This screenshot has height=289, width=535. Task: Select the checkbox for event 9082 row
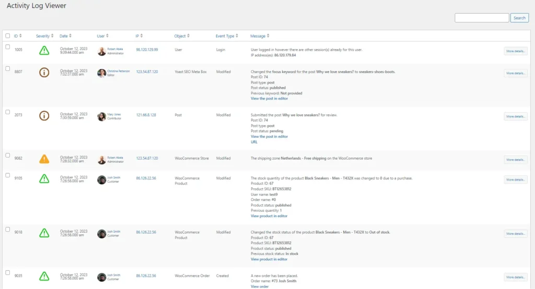pyautogui.click(x=7, y=155)
